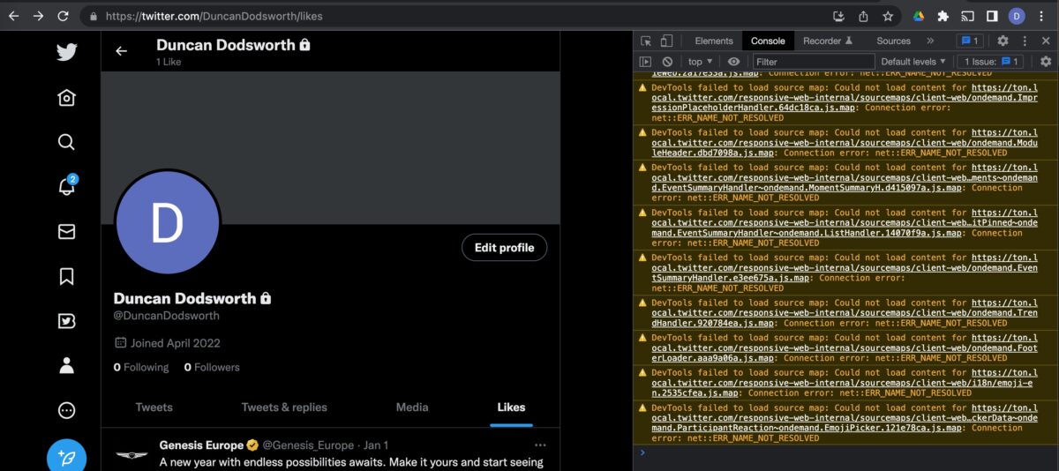Switch to the Recorder tab
1059x471 pixels.
(x=828, y=41)
